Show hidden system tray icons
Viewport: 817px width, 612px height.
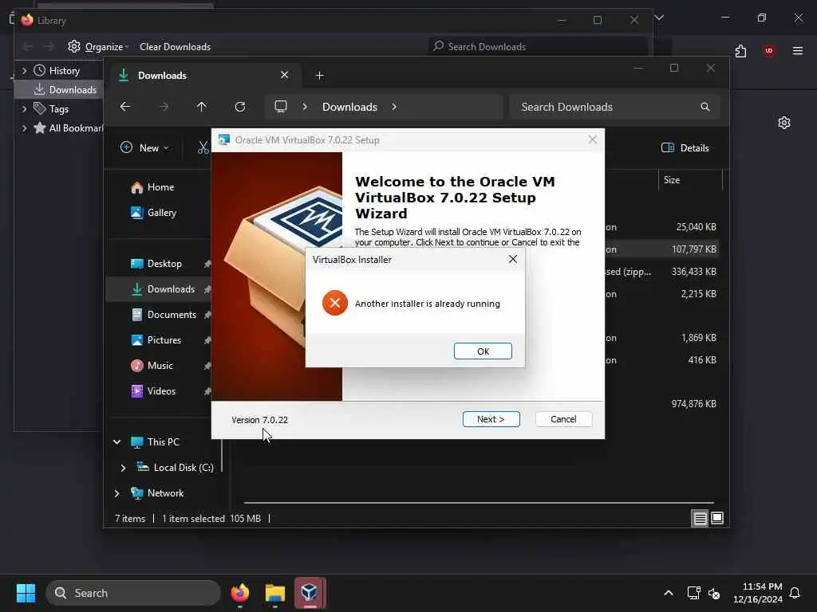(668, 593)
